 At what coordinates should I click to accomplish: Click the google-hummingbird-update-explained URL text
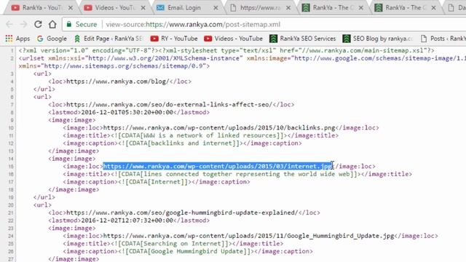182,213
